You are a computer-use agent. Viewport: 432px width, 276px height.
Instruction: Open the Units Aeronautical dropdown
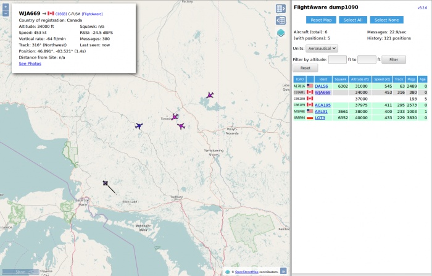coord(322,49)
